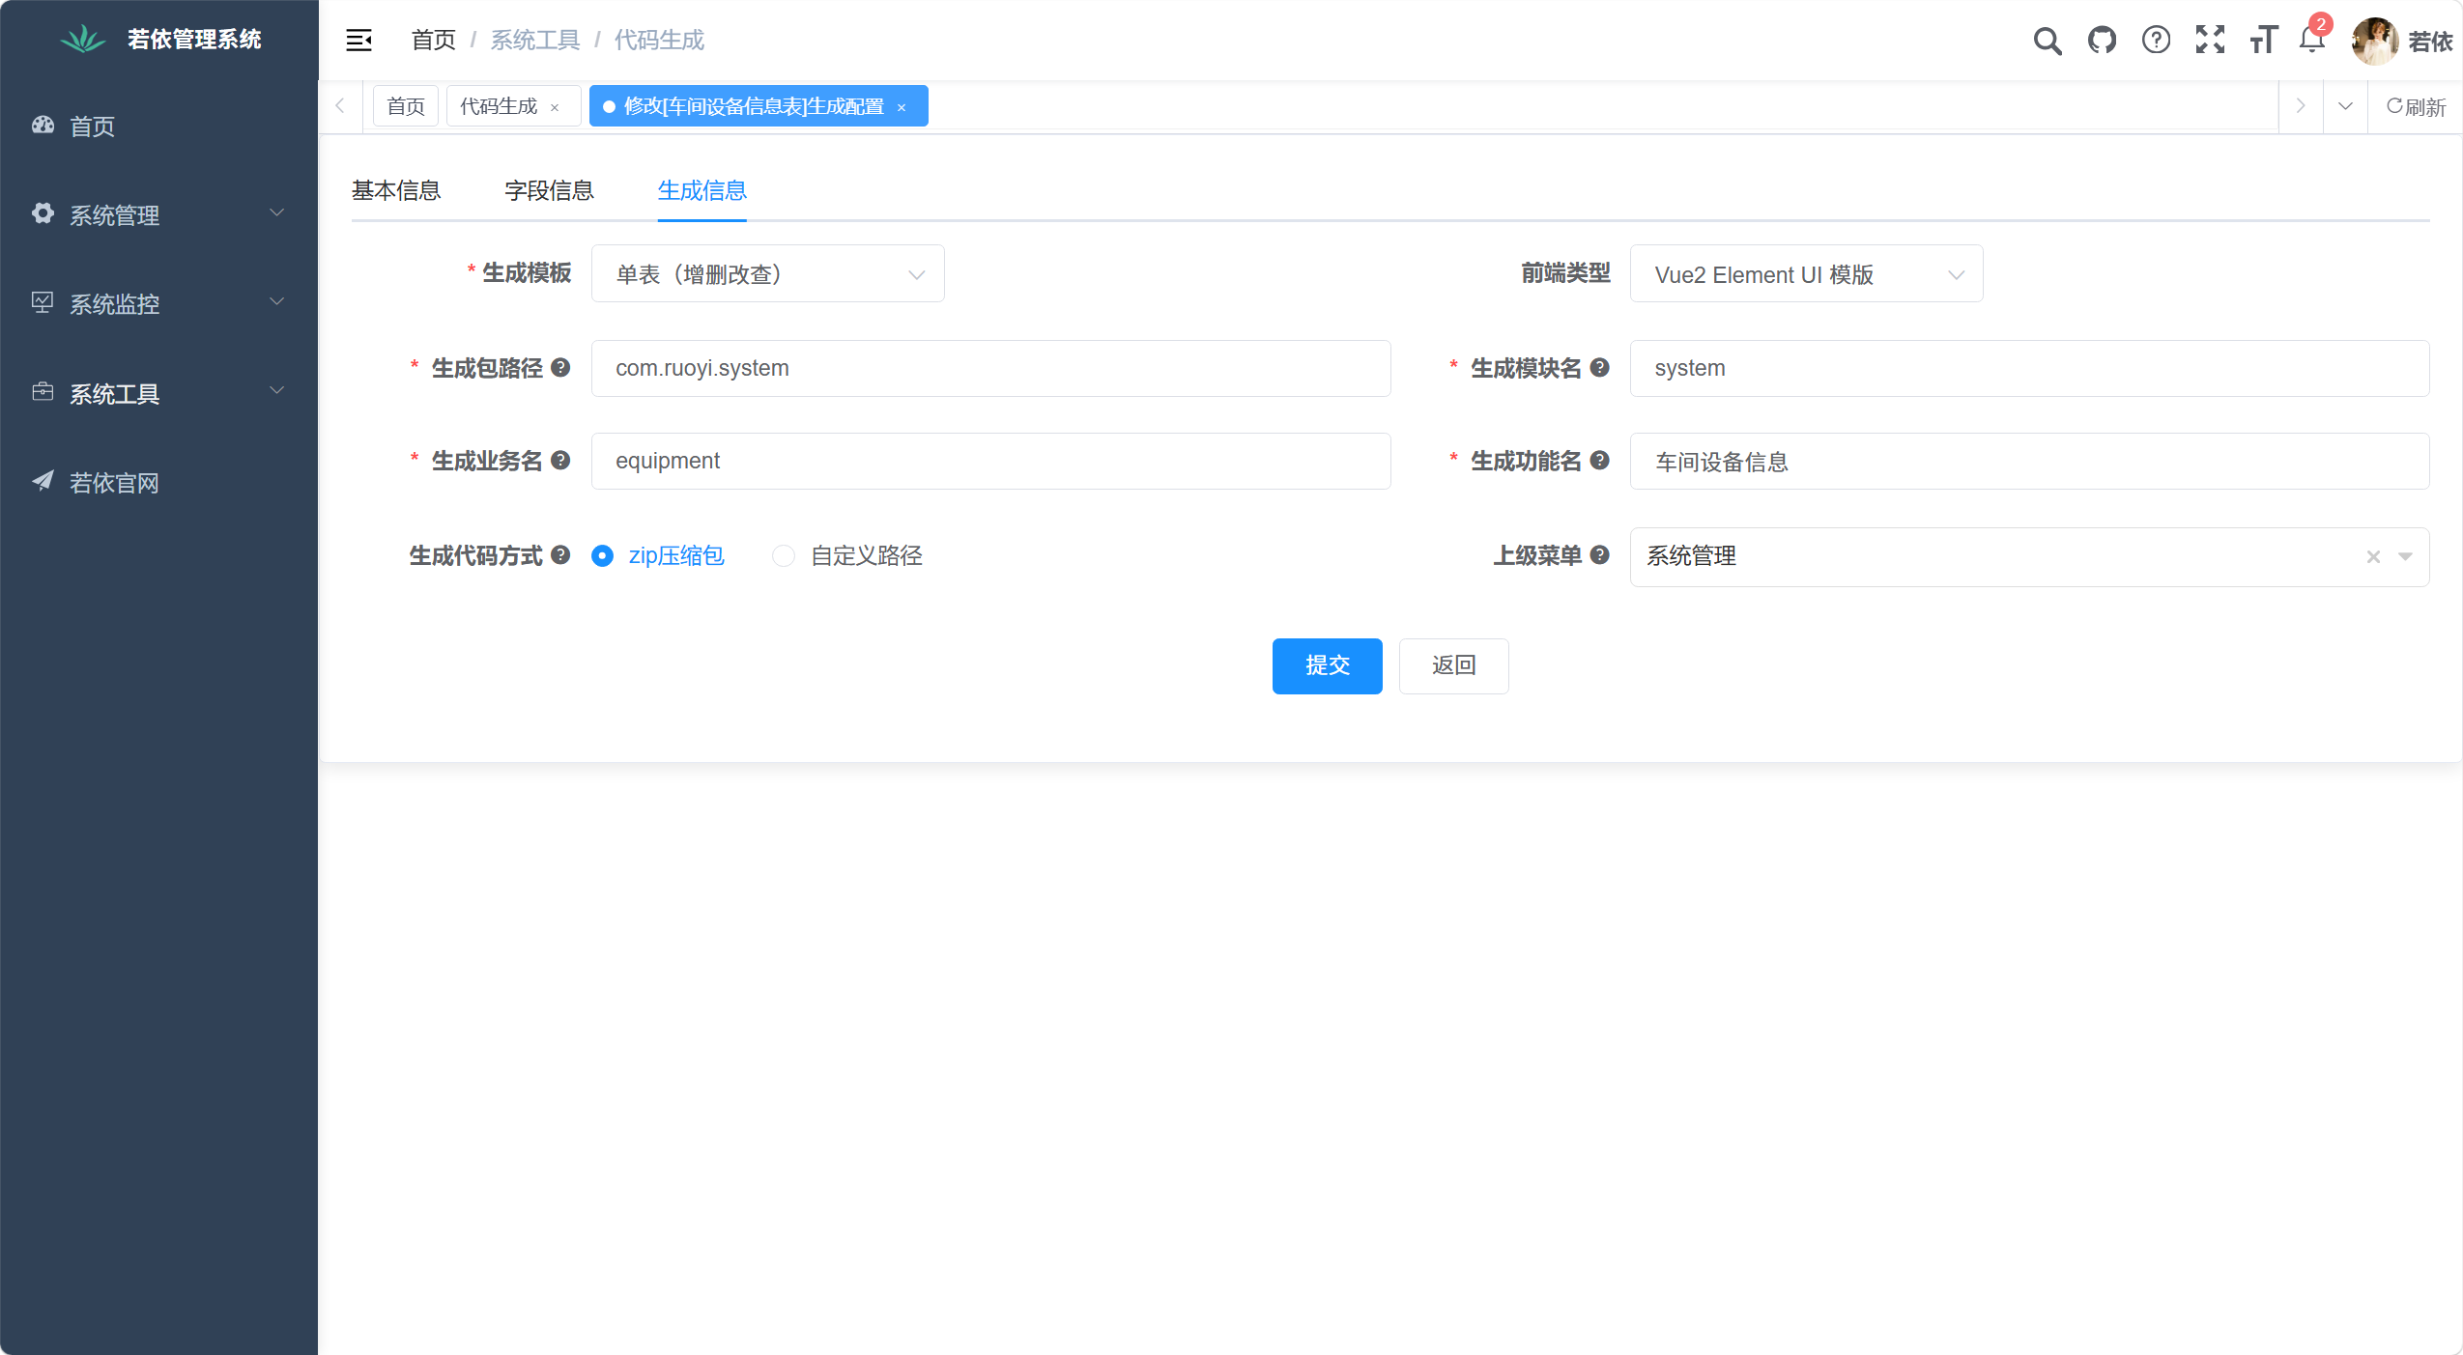Click the 返回 back button

(1453, 665)
